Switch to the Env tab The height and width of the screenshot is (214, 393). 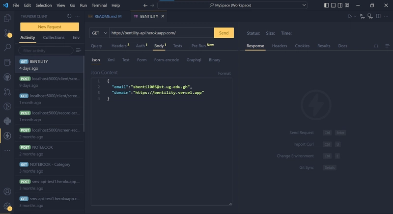(76, 37)
